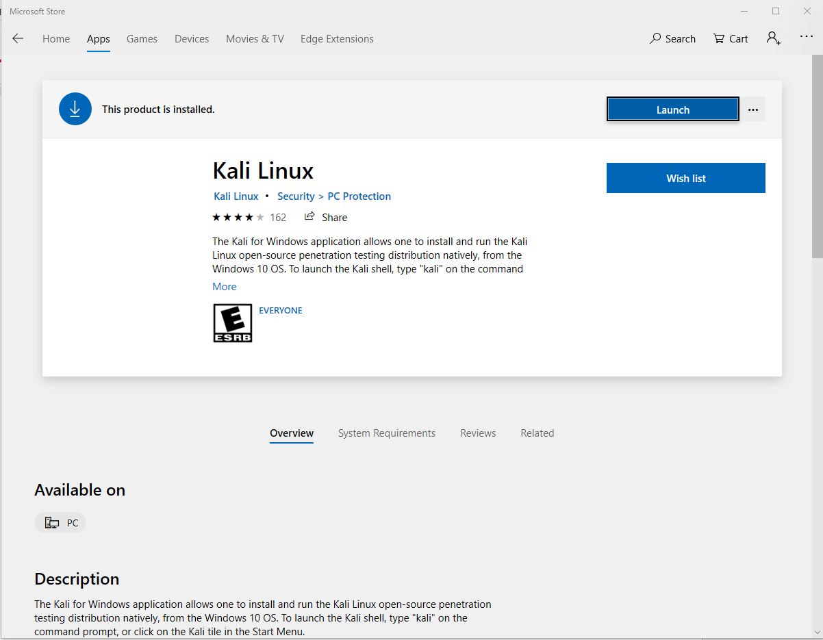Click the ESRB Everyone rating icon
The height and width of the screenshot is (640, 823).
coord(232,322)
